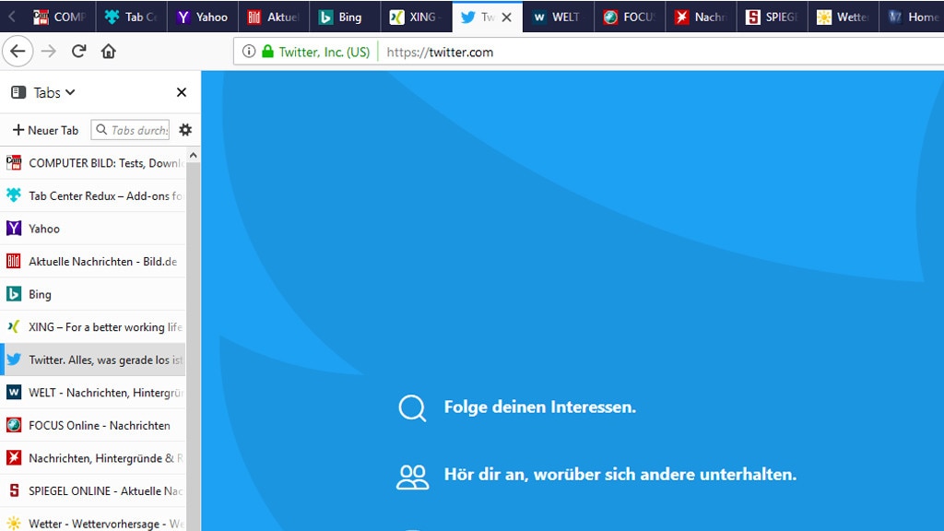Image resolution: width=944 pixels, height=531 pixels.
Task: Click the "Tabs durchsuchen" search field
Action: 134,130
